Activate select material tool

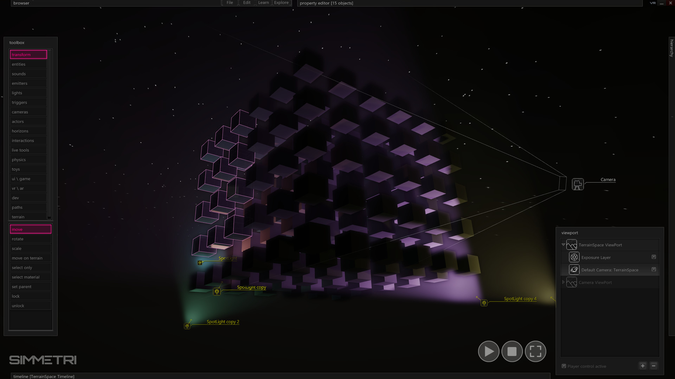[x=31, y=277]
